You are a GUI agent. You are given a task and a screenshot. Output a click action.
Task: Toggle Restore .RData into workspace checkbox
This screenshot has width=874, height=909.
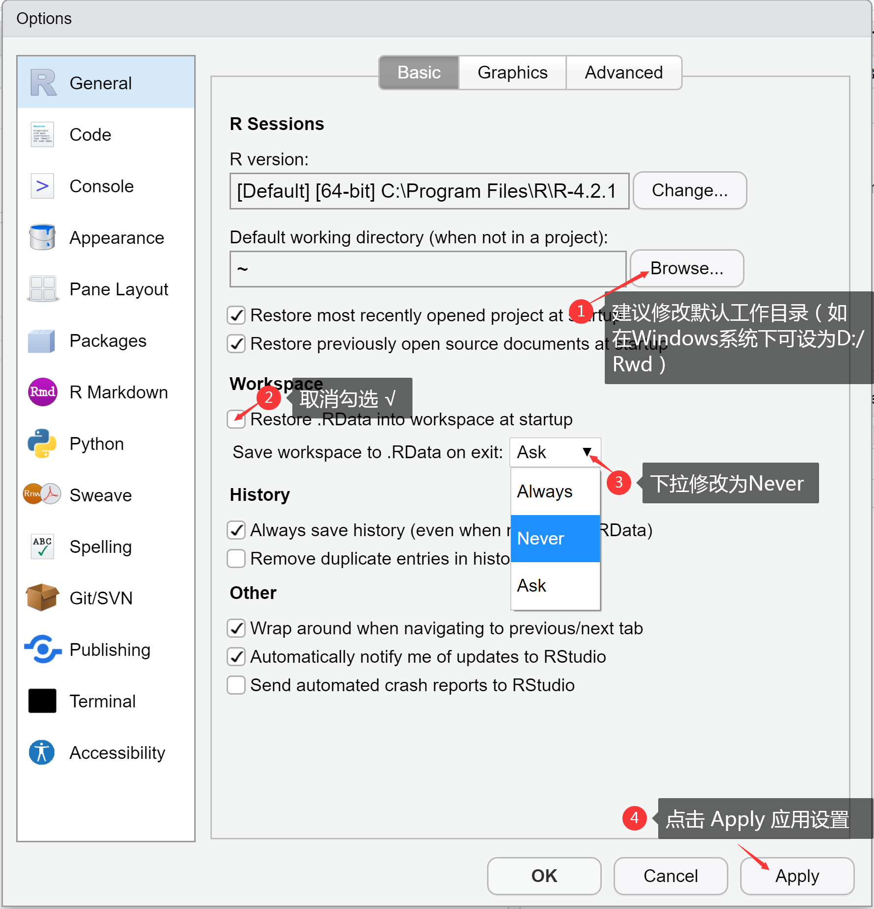pos(236,419)
